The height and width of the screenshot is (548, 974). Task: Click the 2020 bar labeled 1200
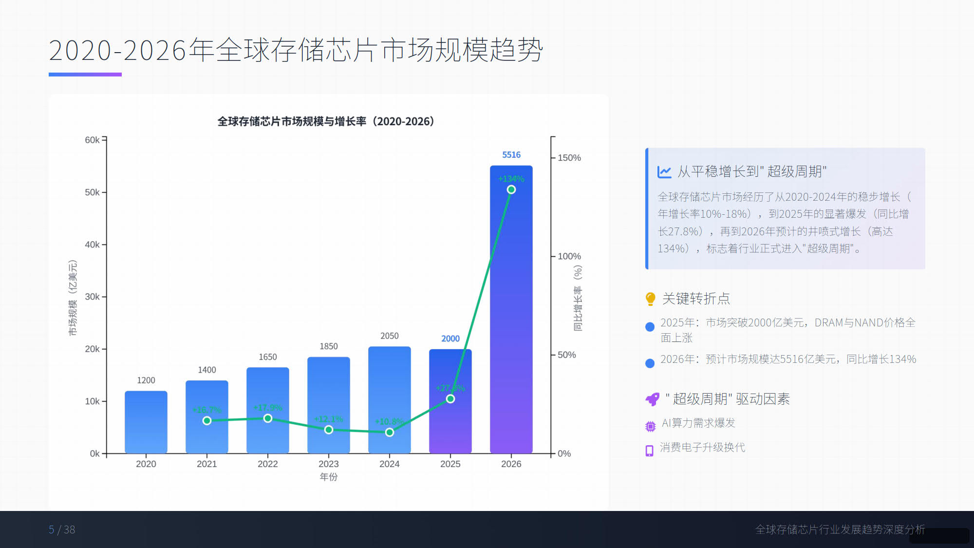[x=146, y=422]
